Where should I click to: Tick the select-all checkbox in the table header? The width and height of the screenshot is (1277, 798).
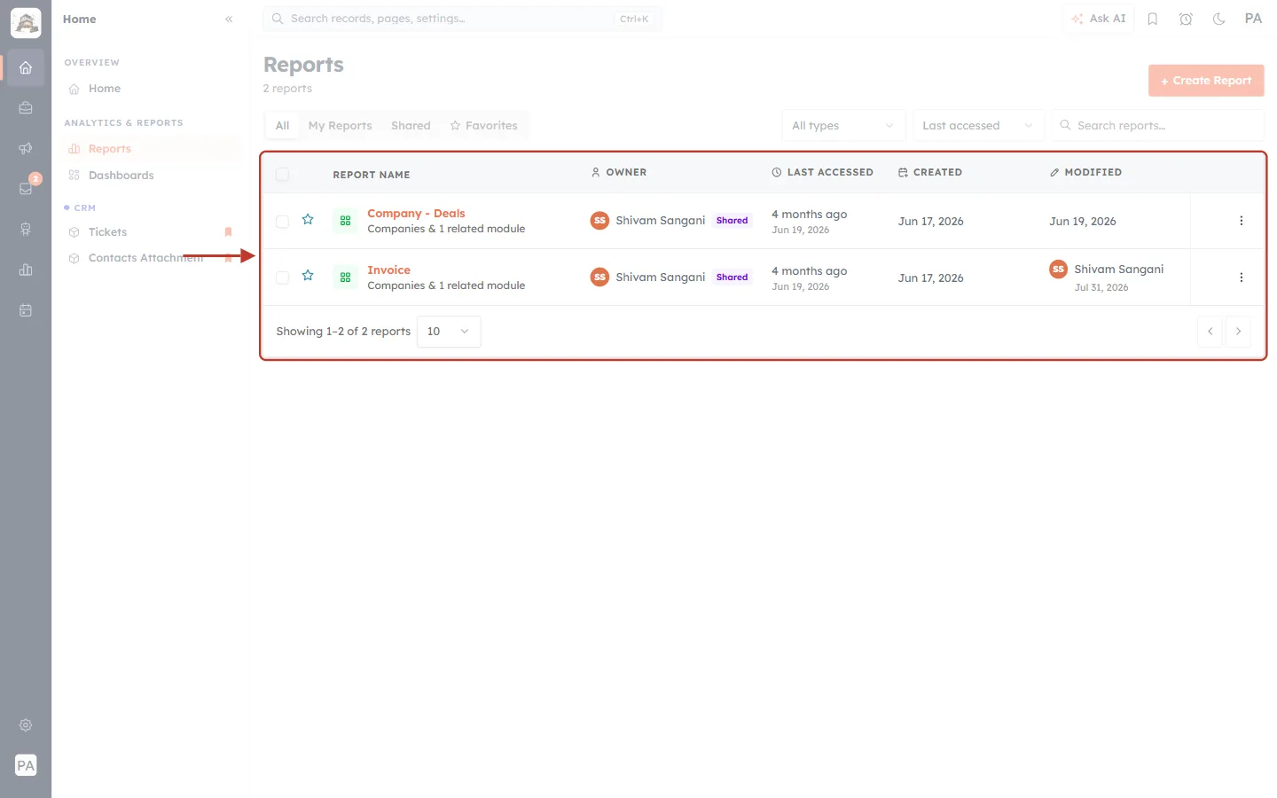[282, 175]
